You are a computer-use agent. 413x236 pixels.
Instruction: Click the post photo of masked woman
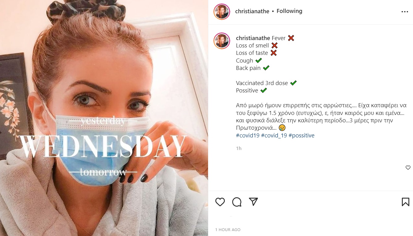(x=104, y=118)
